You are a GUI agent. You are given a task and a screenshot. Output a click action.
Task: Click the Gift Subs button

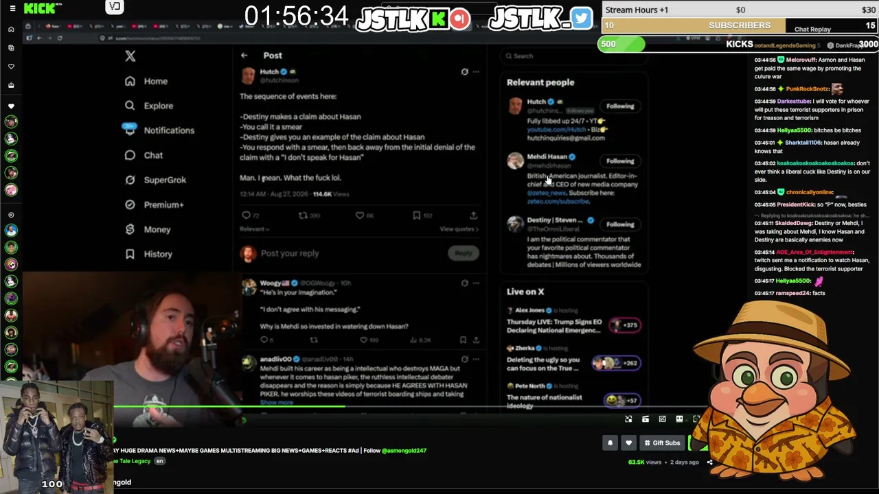pos(662,443)
